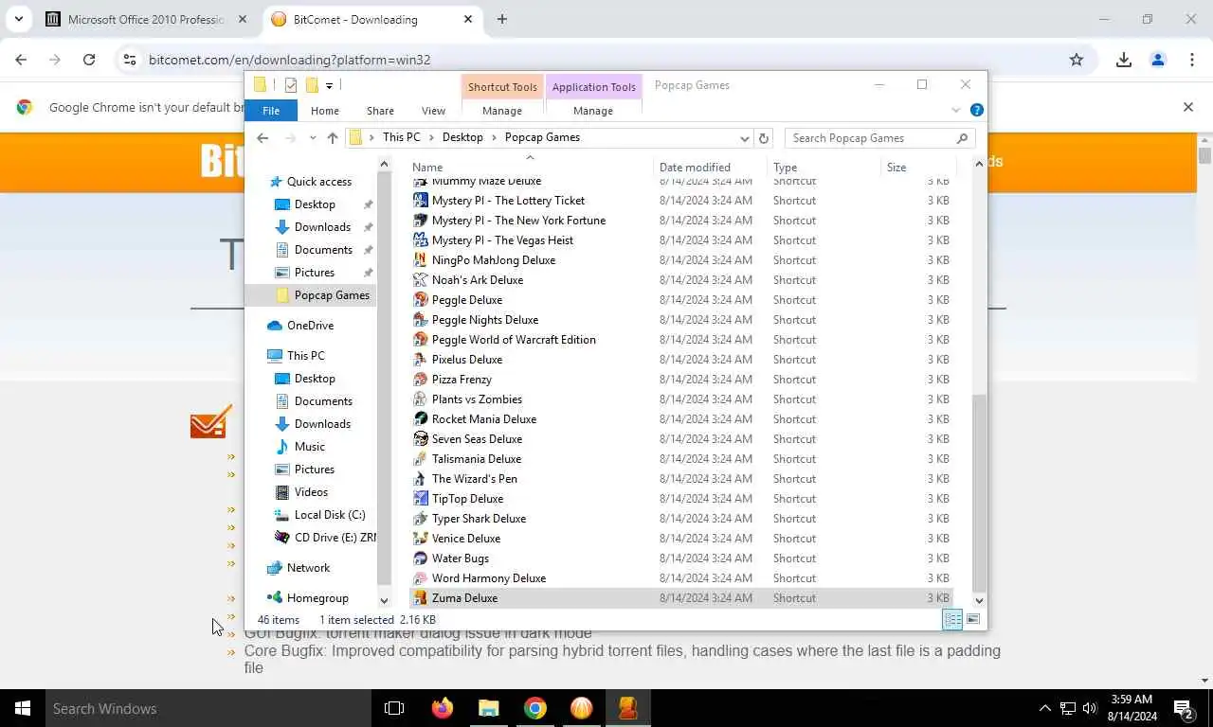The height and width of the screenshot is (727, 1213).
Task: Click the Noah's Ark Deluxe icon
Action: [x=421, y=280]
